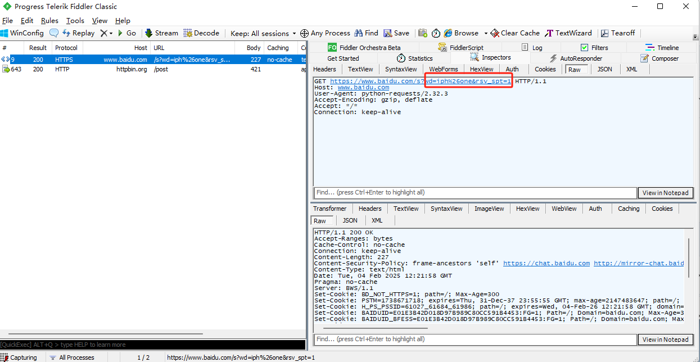Screen dimensions: 700x362
Task: Focus the response Find text box
Action: 475,340
